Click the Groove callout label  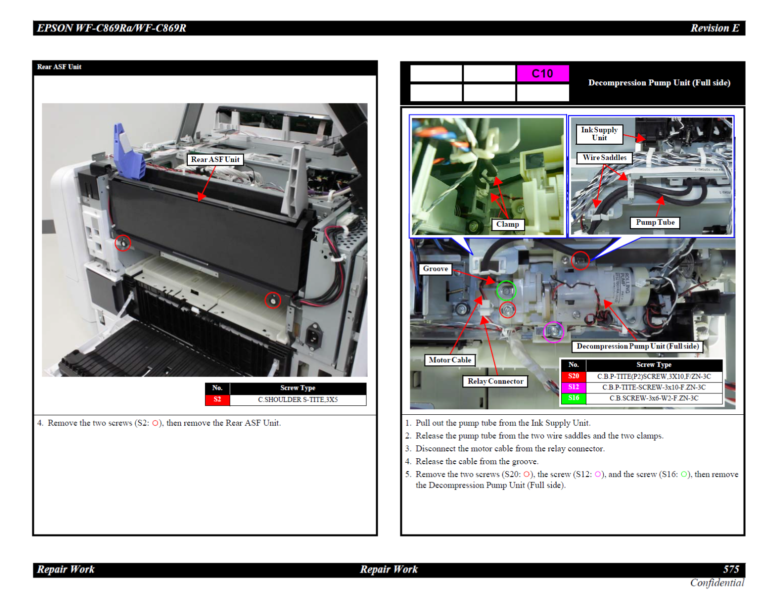click(435, 269)
